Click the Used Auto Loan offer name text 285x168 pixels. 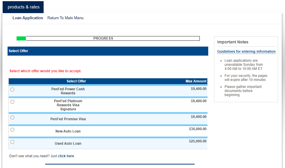point(68,144)
